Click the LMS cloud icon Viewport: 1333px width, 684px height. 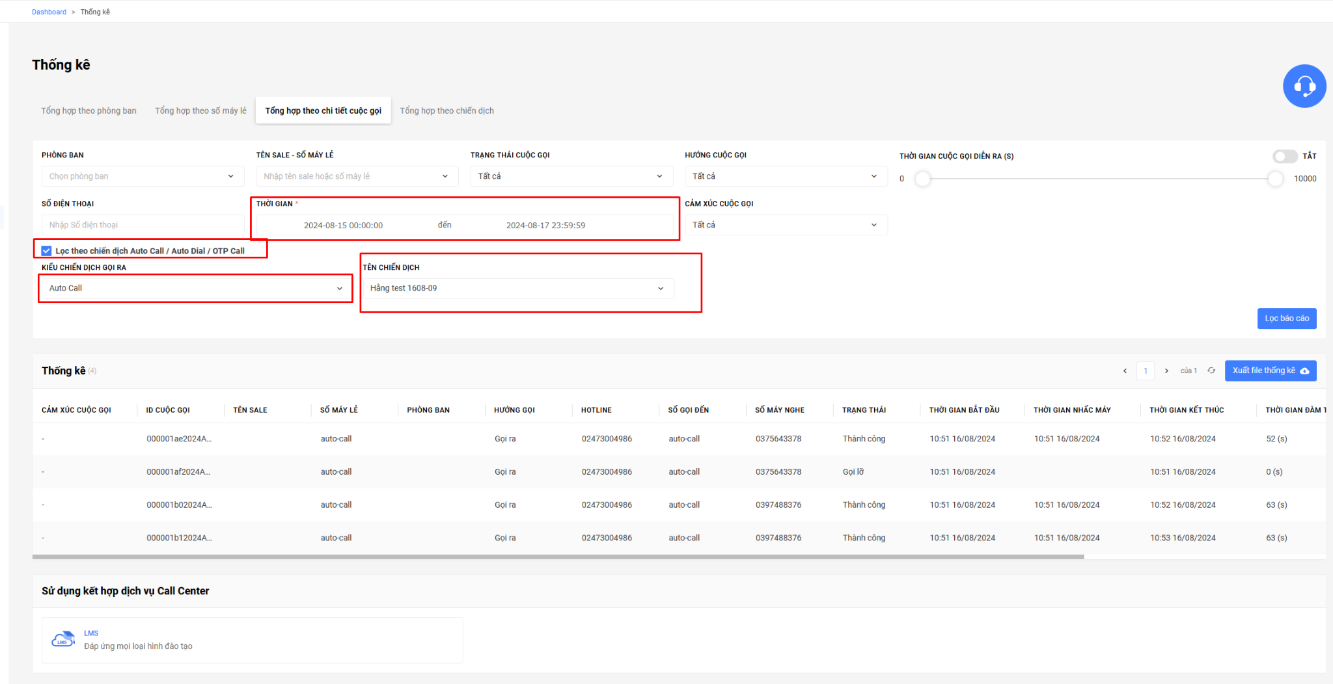(62, 640)
